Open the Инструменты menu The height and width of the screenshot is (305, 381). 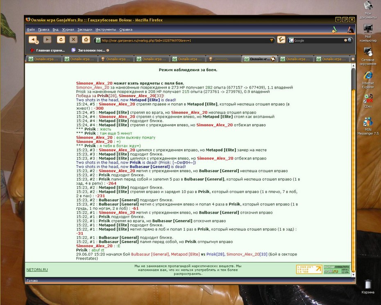pyautogui.click(x=106, y=30)
